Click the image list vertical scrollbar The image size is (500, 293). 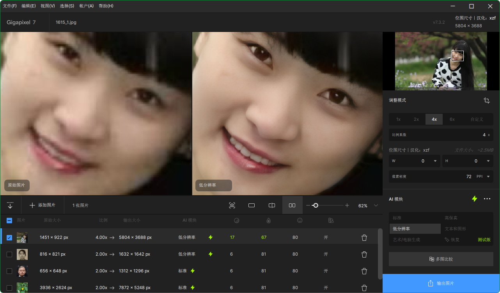click(x=380, y=254)
